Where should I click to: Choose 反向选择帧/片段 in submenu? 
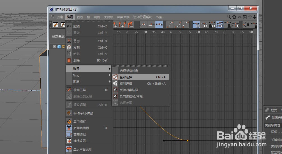pyautogui.click(x=141, y=96)
